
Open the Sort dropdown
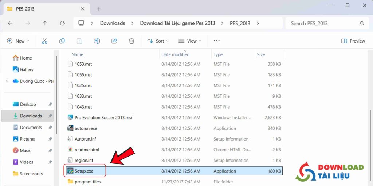pos(157,41)
